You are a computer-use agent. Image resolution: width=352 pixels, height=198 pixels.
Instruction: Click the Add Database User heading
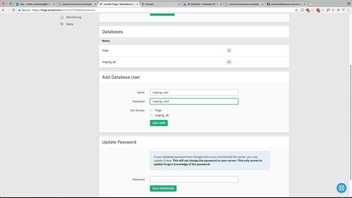(121, 77)
